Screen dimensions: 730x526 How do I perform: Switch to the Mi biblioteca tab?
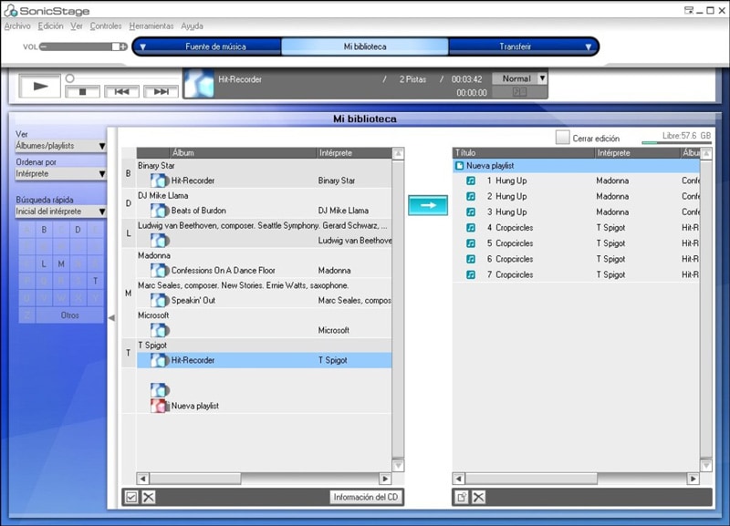tap(365, 46)
